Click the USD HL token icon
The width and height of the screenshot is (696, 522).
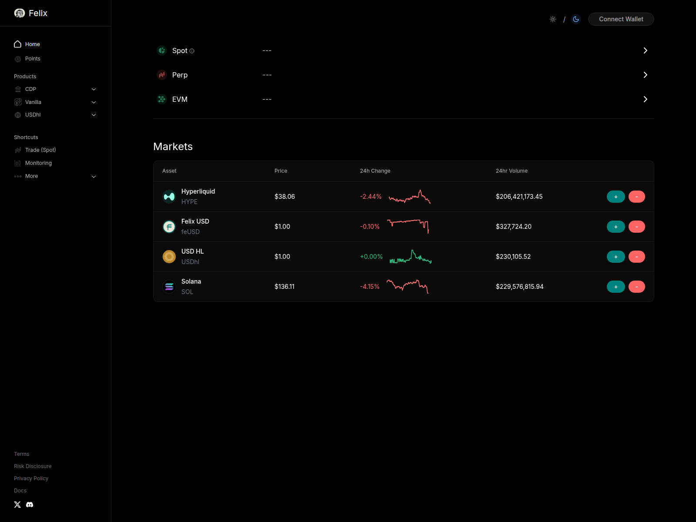(x=169, y=257)
